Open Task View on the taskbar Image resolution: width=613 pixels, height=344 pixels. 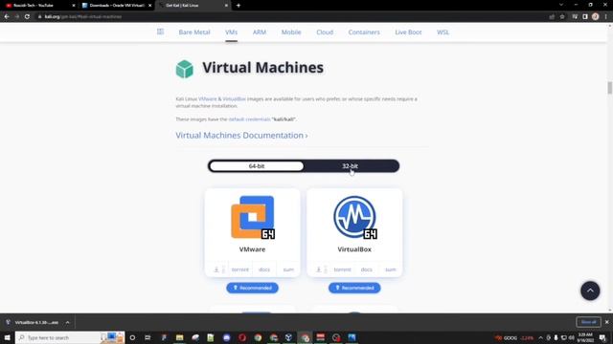[148, 337]
